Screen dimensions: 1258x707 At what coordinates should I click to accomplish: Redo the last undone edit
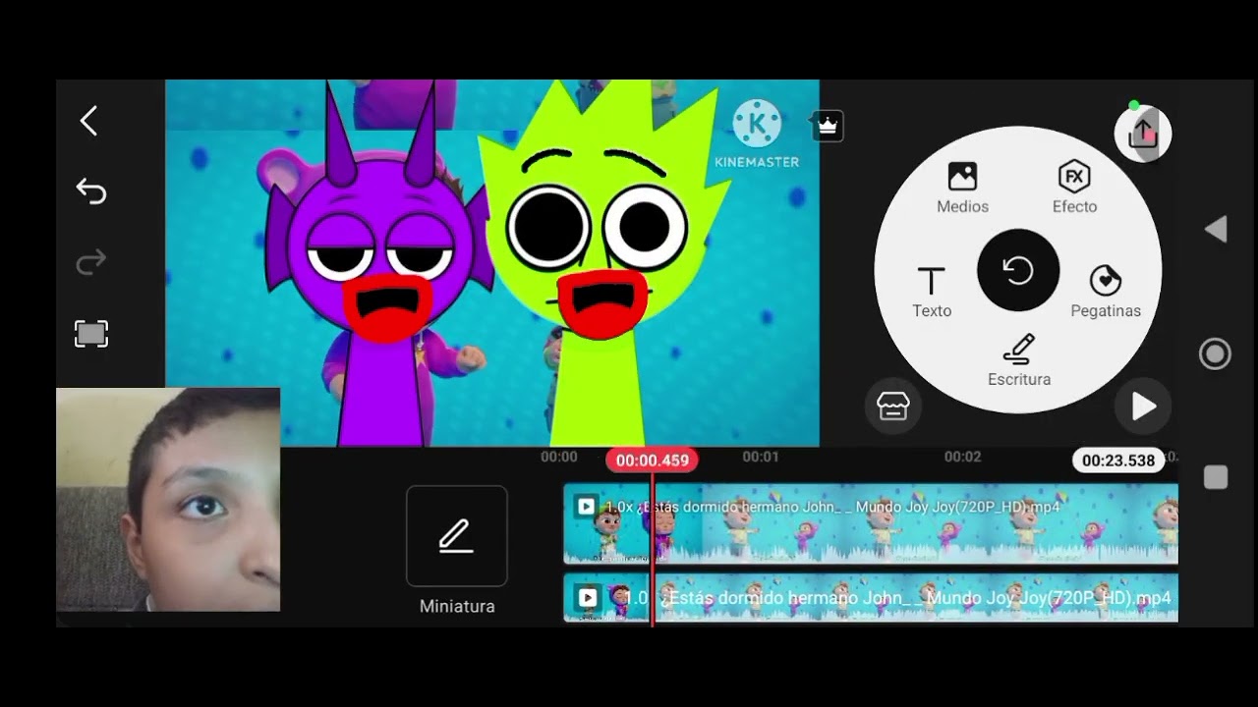[90, 262]
